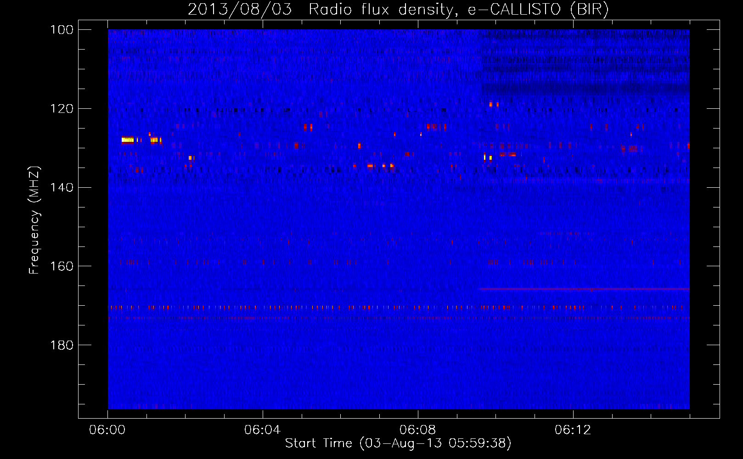The image size is (743, 459).
Task: Click the plot title "2013/08/03 Radio flux density, e-CALLISTO (BIR)"
Action: 398,10
